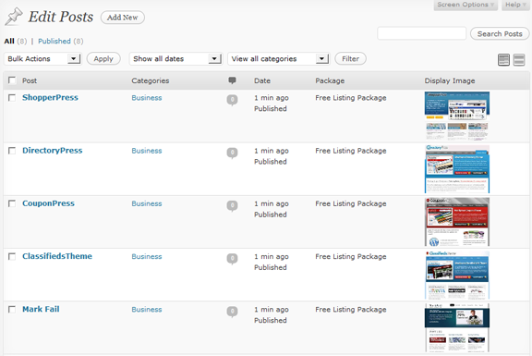Open the ShopperPress post
532x356 pixels.
pyautogui.click(x=50, y=97)
